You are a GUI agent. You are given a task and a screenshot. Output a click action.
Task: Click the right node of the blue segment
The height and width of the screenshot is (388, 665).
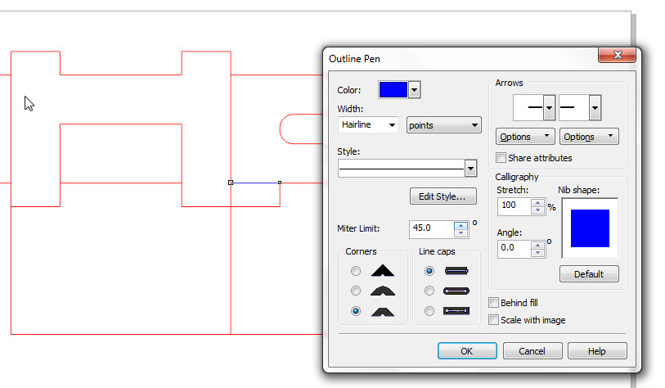point(280,183)
